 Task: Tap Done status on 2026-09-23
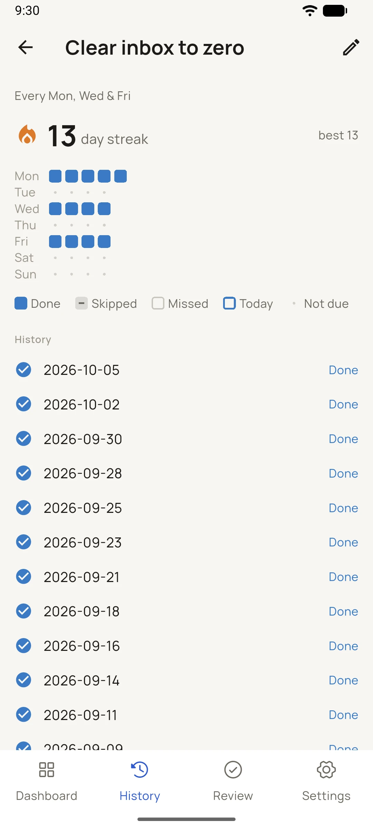(x=343, y=542)
